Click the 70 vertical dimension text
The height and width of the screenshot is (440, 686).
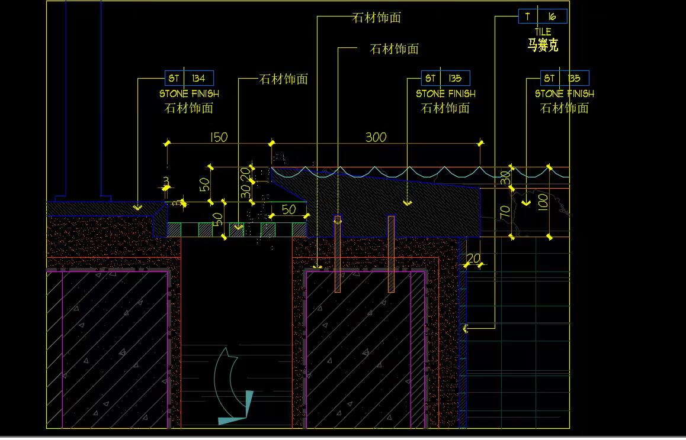click(505, 212)
